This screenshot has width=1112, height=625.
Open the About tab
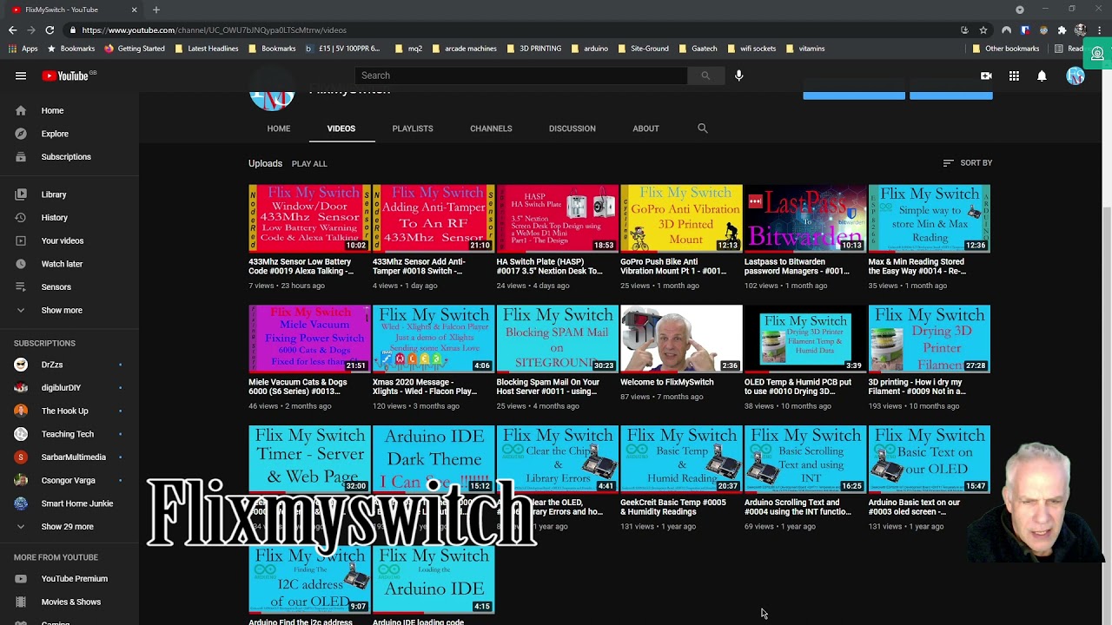pos(645,128)
